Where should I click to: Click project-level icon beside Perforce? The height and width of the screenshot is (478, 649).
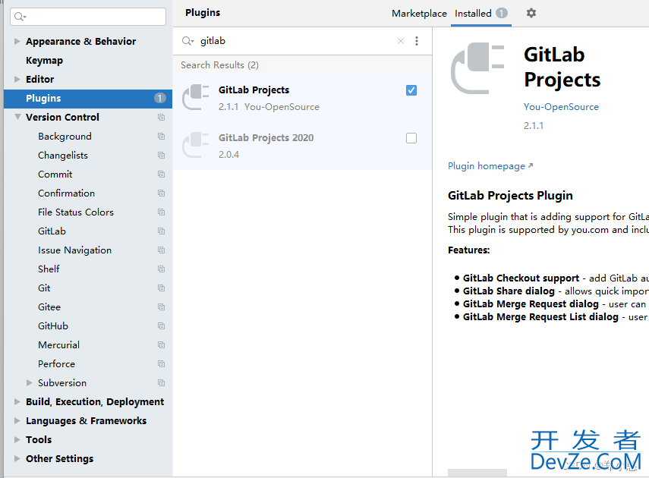pyautogui.click(x=162, y=364)
